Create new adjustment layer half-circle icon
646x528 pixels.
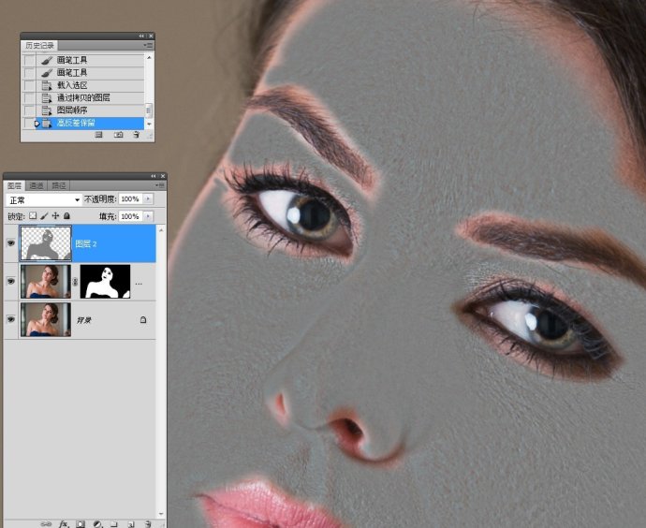tap(97, 524)
